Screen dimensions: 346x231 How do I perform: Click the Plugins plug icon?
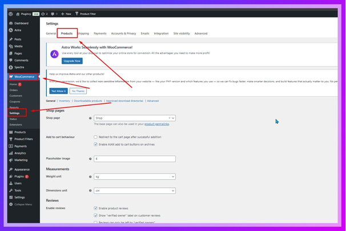coord(11,176)
